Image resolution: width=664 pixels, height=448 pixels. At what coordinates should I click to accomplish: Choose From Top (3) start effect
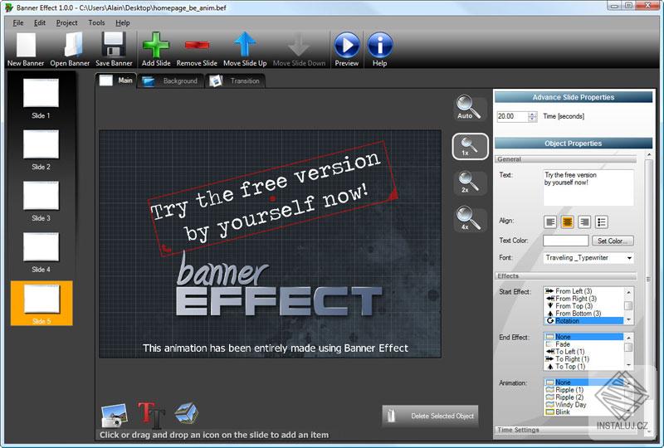point(583,306)
